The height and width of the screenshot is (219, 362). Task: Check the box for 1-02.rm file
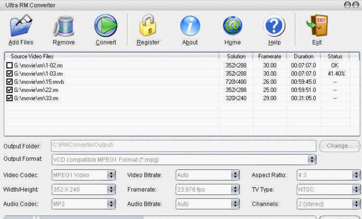point(10,65)
